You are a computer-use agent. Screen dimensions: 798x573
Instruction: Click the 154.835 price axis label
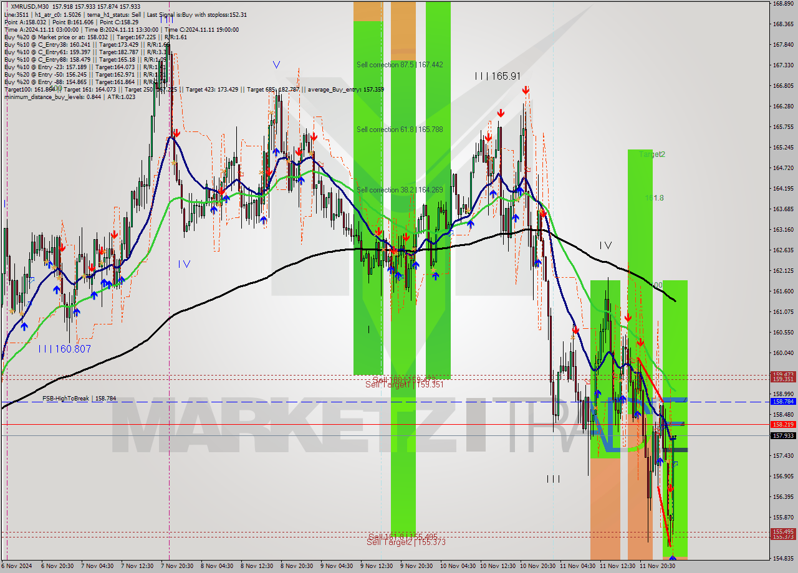783,558
